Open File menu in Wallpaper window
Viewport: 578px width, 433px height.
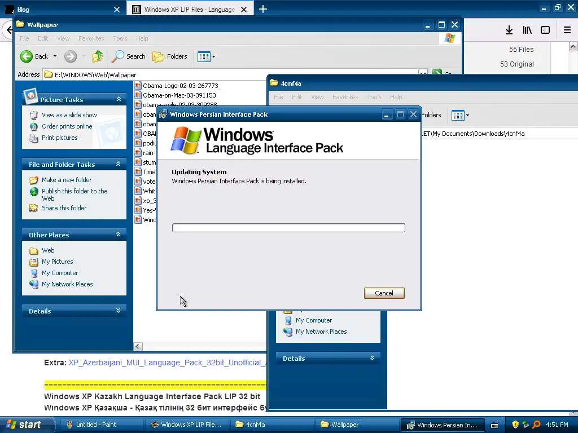(x=24, y=38)
